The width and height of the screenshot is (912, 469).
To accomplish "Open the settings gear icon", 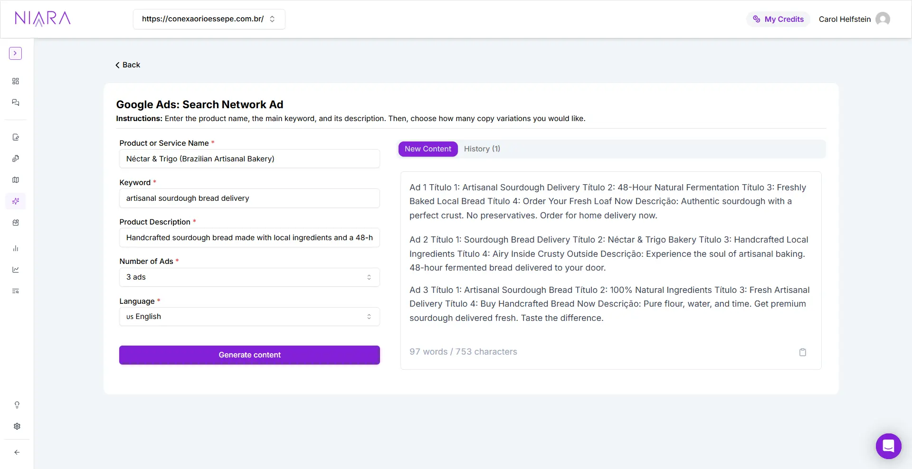I will coord(17,426).
